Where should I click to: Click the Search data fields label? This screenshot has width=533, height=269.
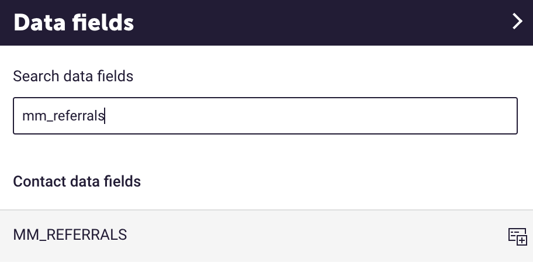click(73, 76)
